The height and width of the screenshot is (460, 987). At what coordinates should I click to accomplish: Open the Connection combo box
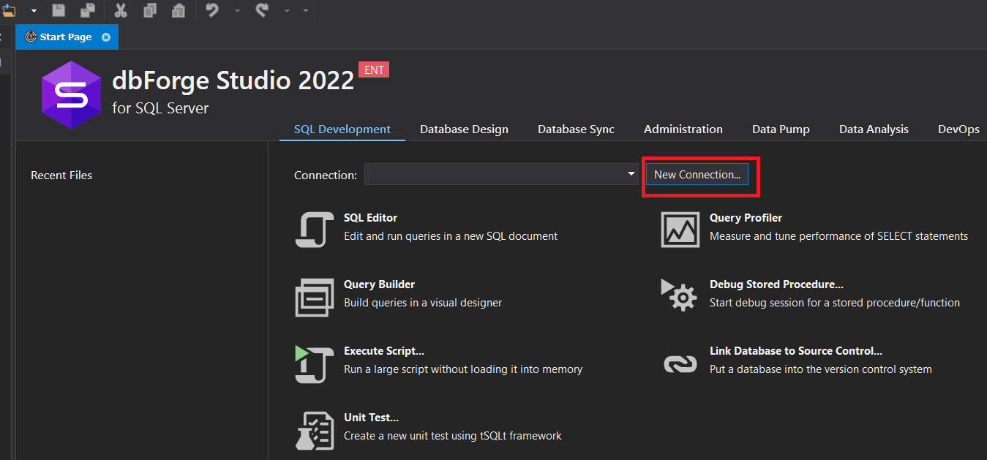pyautogui.click(x=503, y=174)
